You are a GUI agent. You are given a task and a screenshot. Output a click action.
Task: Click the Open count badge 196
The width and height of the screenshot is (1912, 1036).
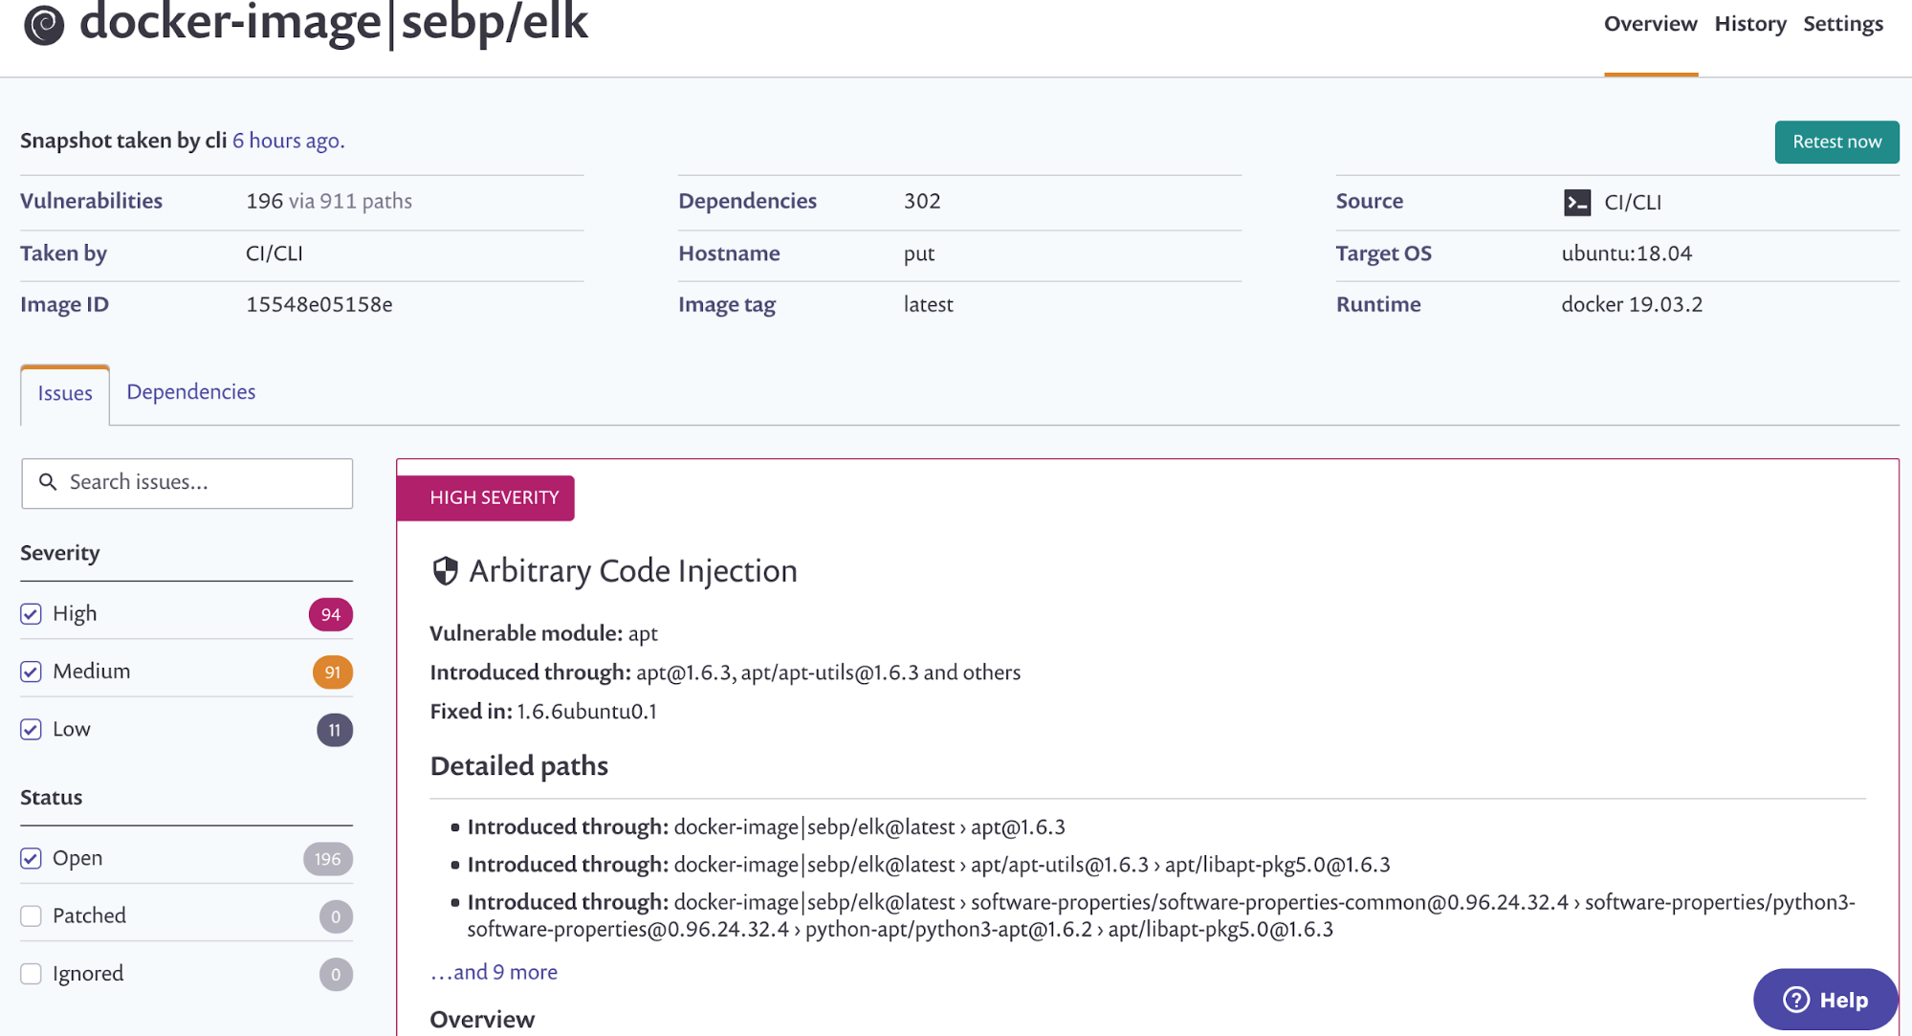[328, 859]
